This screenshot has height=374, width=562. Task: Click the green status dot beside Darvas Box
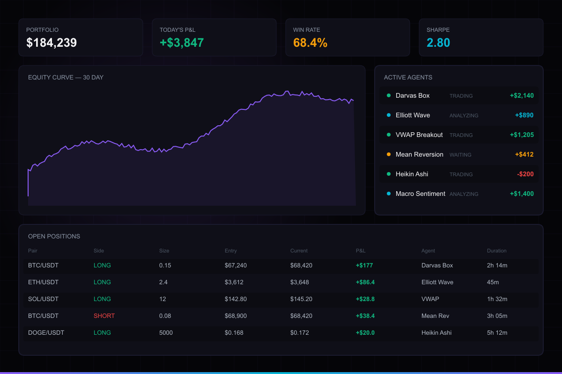pos(389,96)
